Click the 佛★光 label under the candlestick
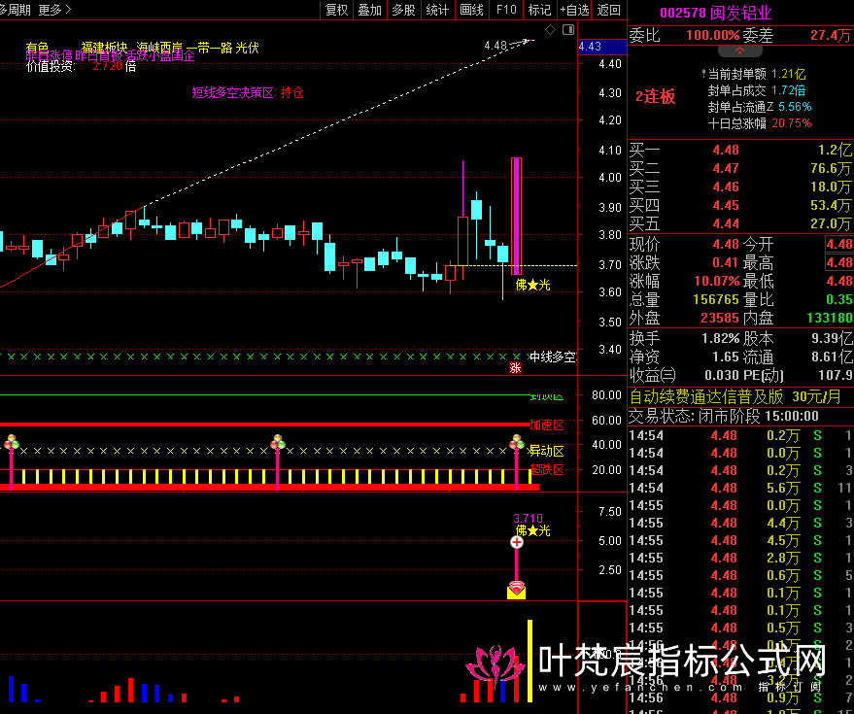Image resolution: width=854 pixels, height=714 pixels. 532,285
